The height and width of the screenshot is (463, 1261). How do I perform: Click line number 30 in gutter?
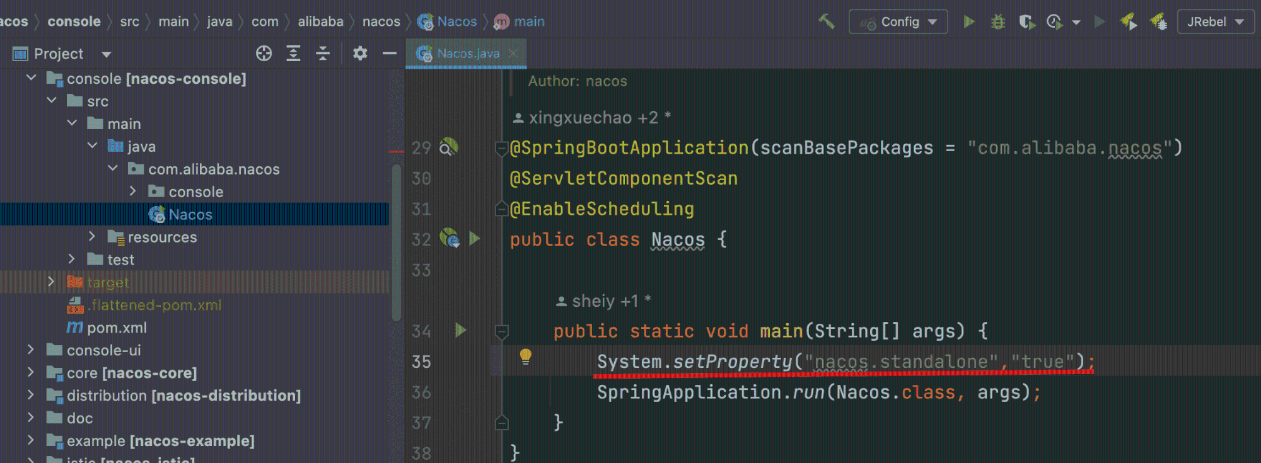coord(421,178)
